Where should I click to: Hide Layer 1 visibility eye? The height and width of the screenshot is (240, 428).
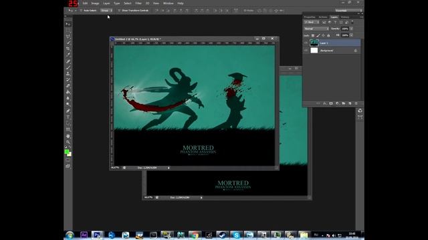[306, 43]
